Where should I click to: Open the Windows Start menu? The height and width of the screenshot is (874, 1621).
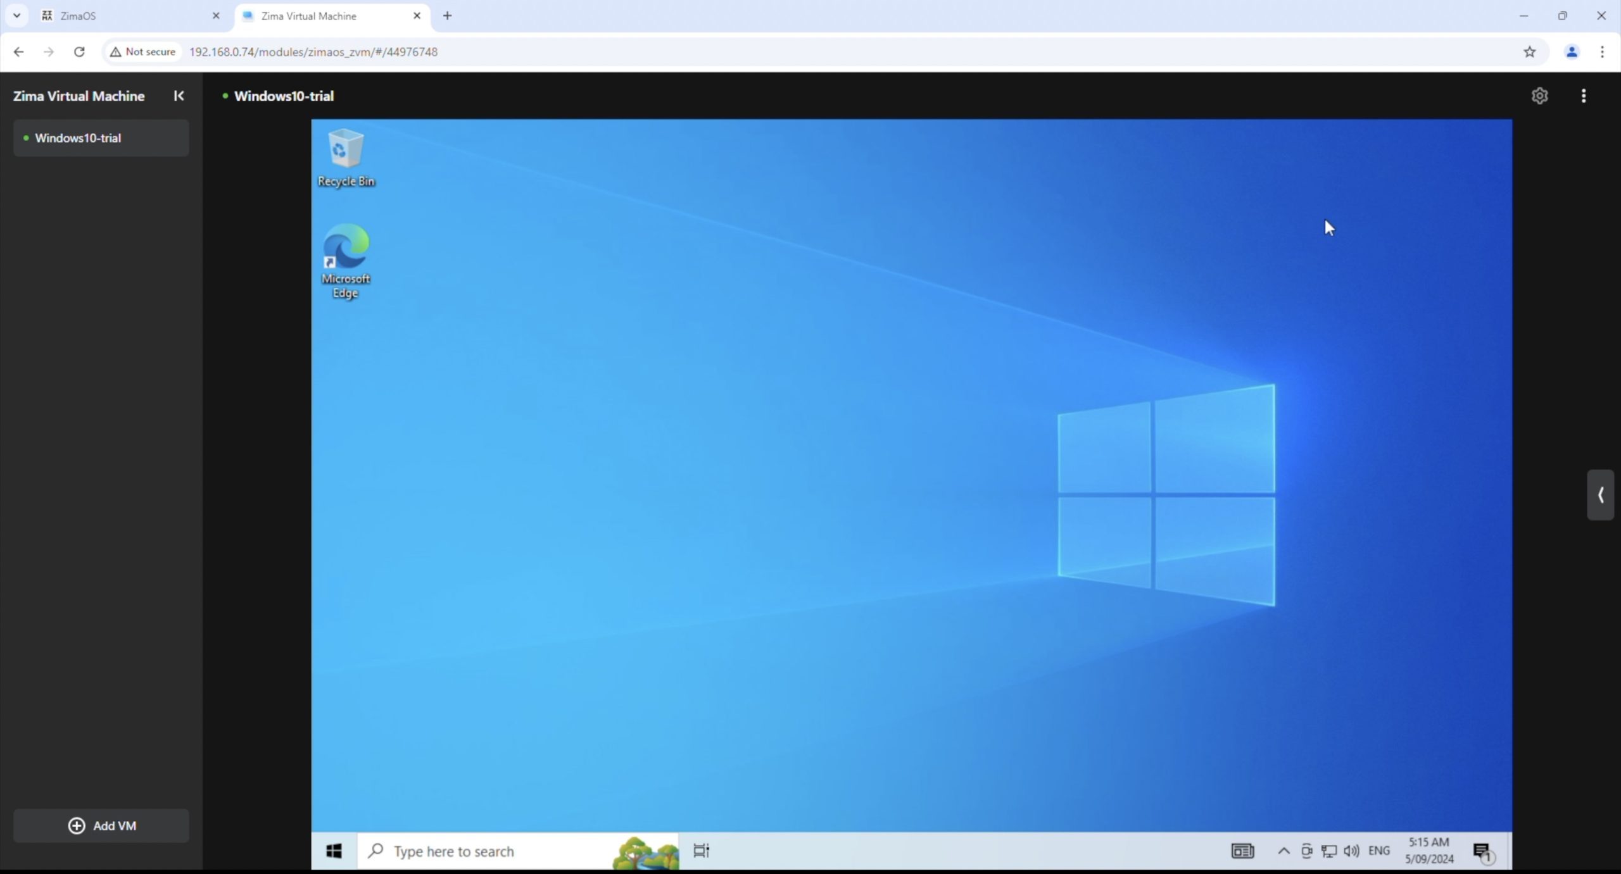tap(334, 851)
